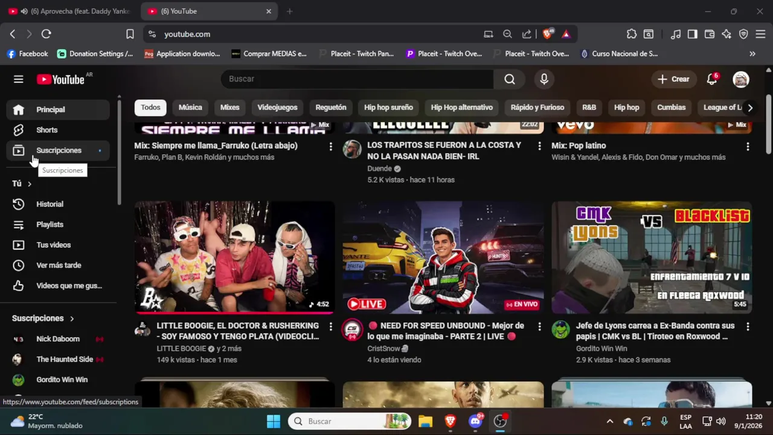Open File Explorer from the taskbar
The image size is (773, 435).
425,421
